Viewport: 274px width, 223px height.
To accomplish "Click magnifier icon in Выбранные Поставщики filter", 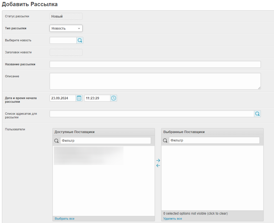I will (x=165, y=141).
